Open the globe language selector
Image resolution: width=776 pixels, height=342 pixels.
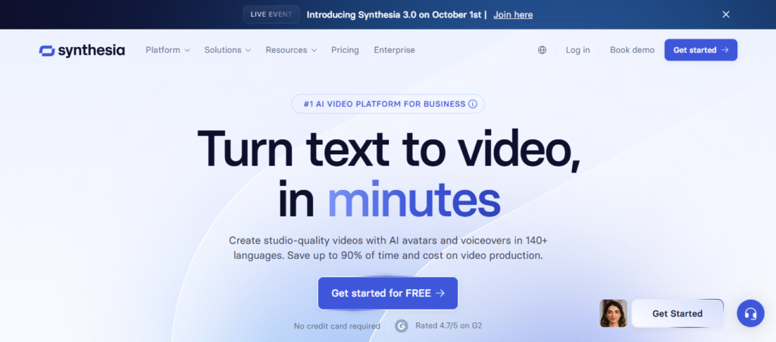(542, 50)
